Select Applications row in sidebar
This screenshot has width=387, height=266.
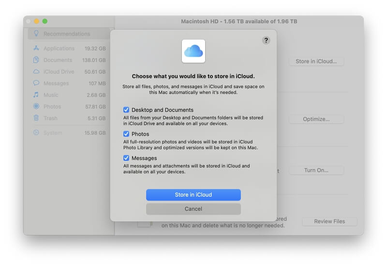(x=69, y=48)
